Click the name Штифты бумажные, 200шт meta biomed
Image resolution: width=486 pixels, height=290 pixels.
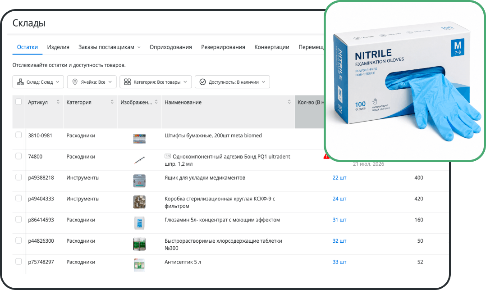point(213,136)
